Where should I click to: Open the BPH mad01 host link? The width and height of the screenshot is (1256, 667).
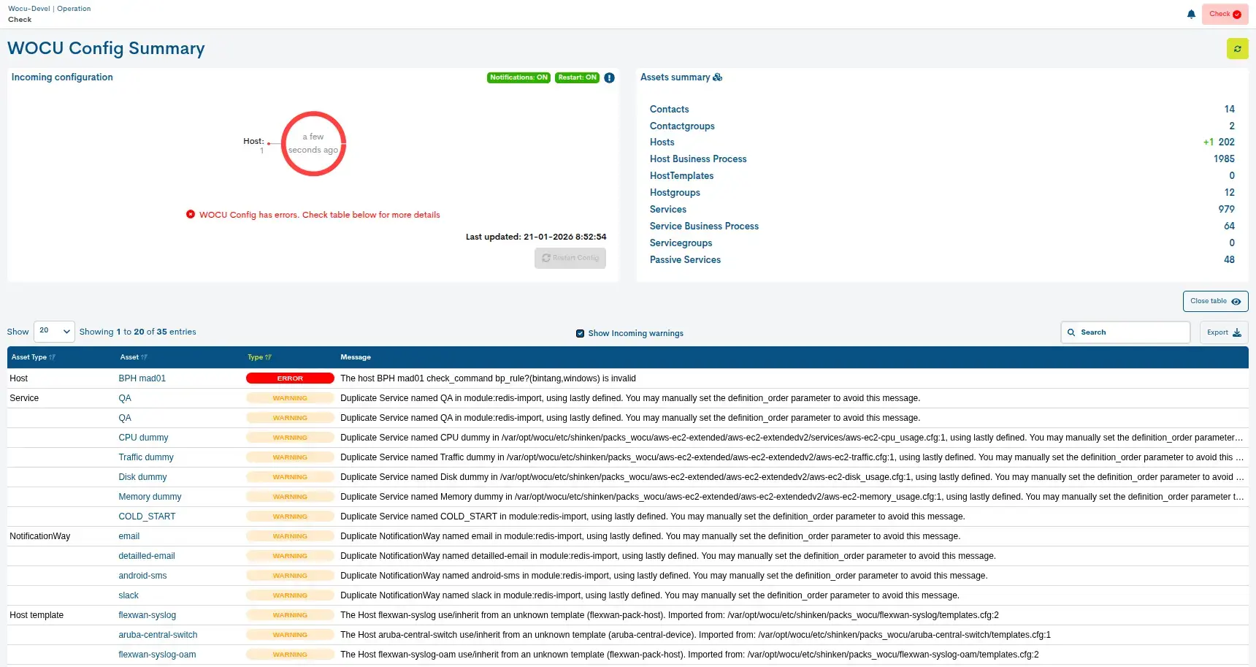pos(142,378)
